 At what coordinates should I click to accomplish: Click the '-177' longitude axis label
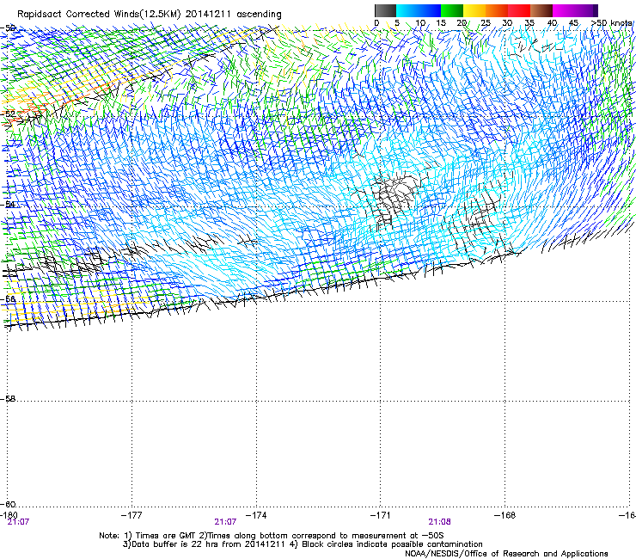coord(131,515)
